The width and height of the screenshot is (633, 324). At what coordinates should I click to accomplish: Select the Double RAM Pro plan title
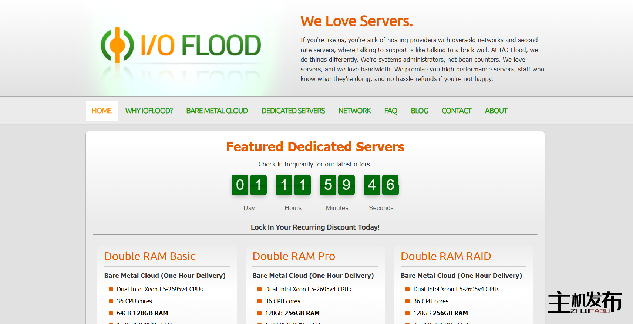coord(294,256)
